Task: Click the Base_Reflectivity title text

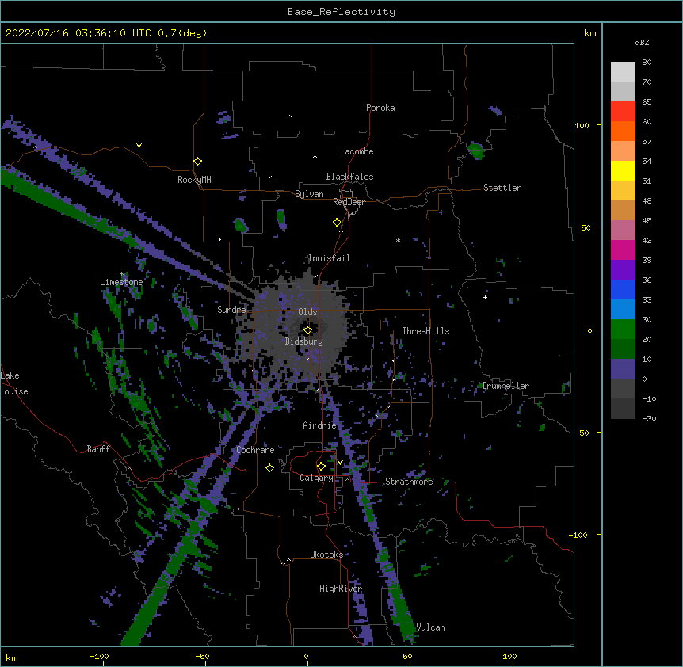Action: tap(341, 12)
